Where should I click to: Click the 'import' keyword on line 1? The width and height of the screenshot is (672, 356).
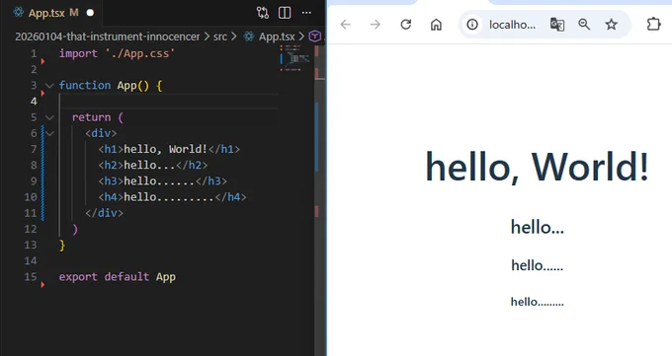[78, 54]
